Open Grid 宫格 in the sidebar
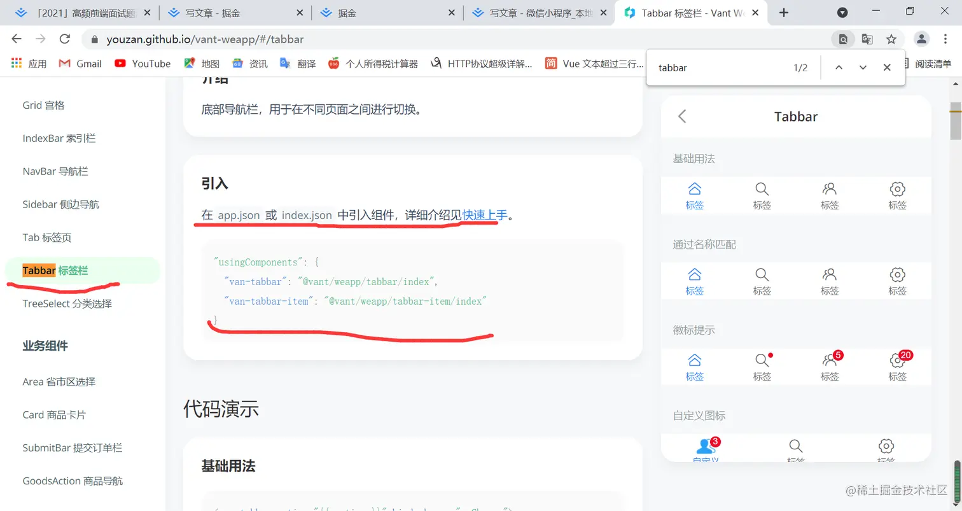This screenshot has height=511, width=962. [x=43, y=105]
